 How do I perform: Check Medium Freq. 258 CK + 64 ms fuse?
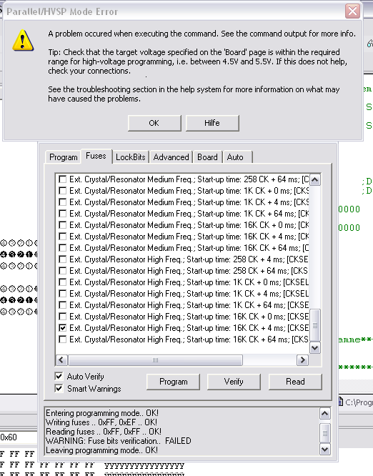click(62, 179)
